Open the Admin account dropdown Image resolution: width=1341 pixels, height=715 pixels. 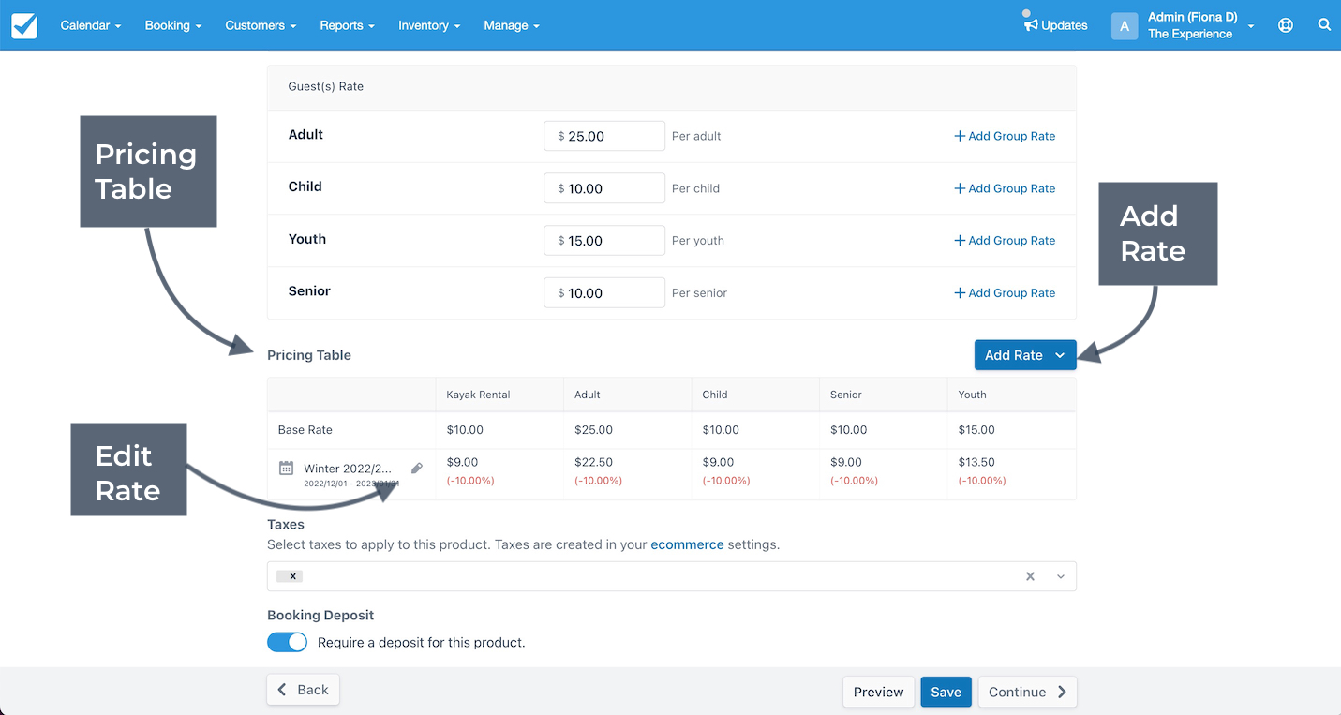pos(1201,25)
